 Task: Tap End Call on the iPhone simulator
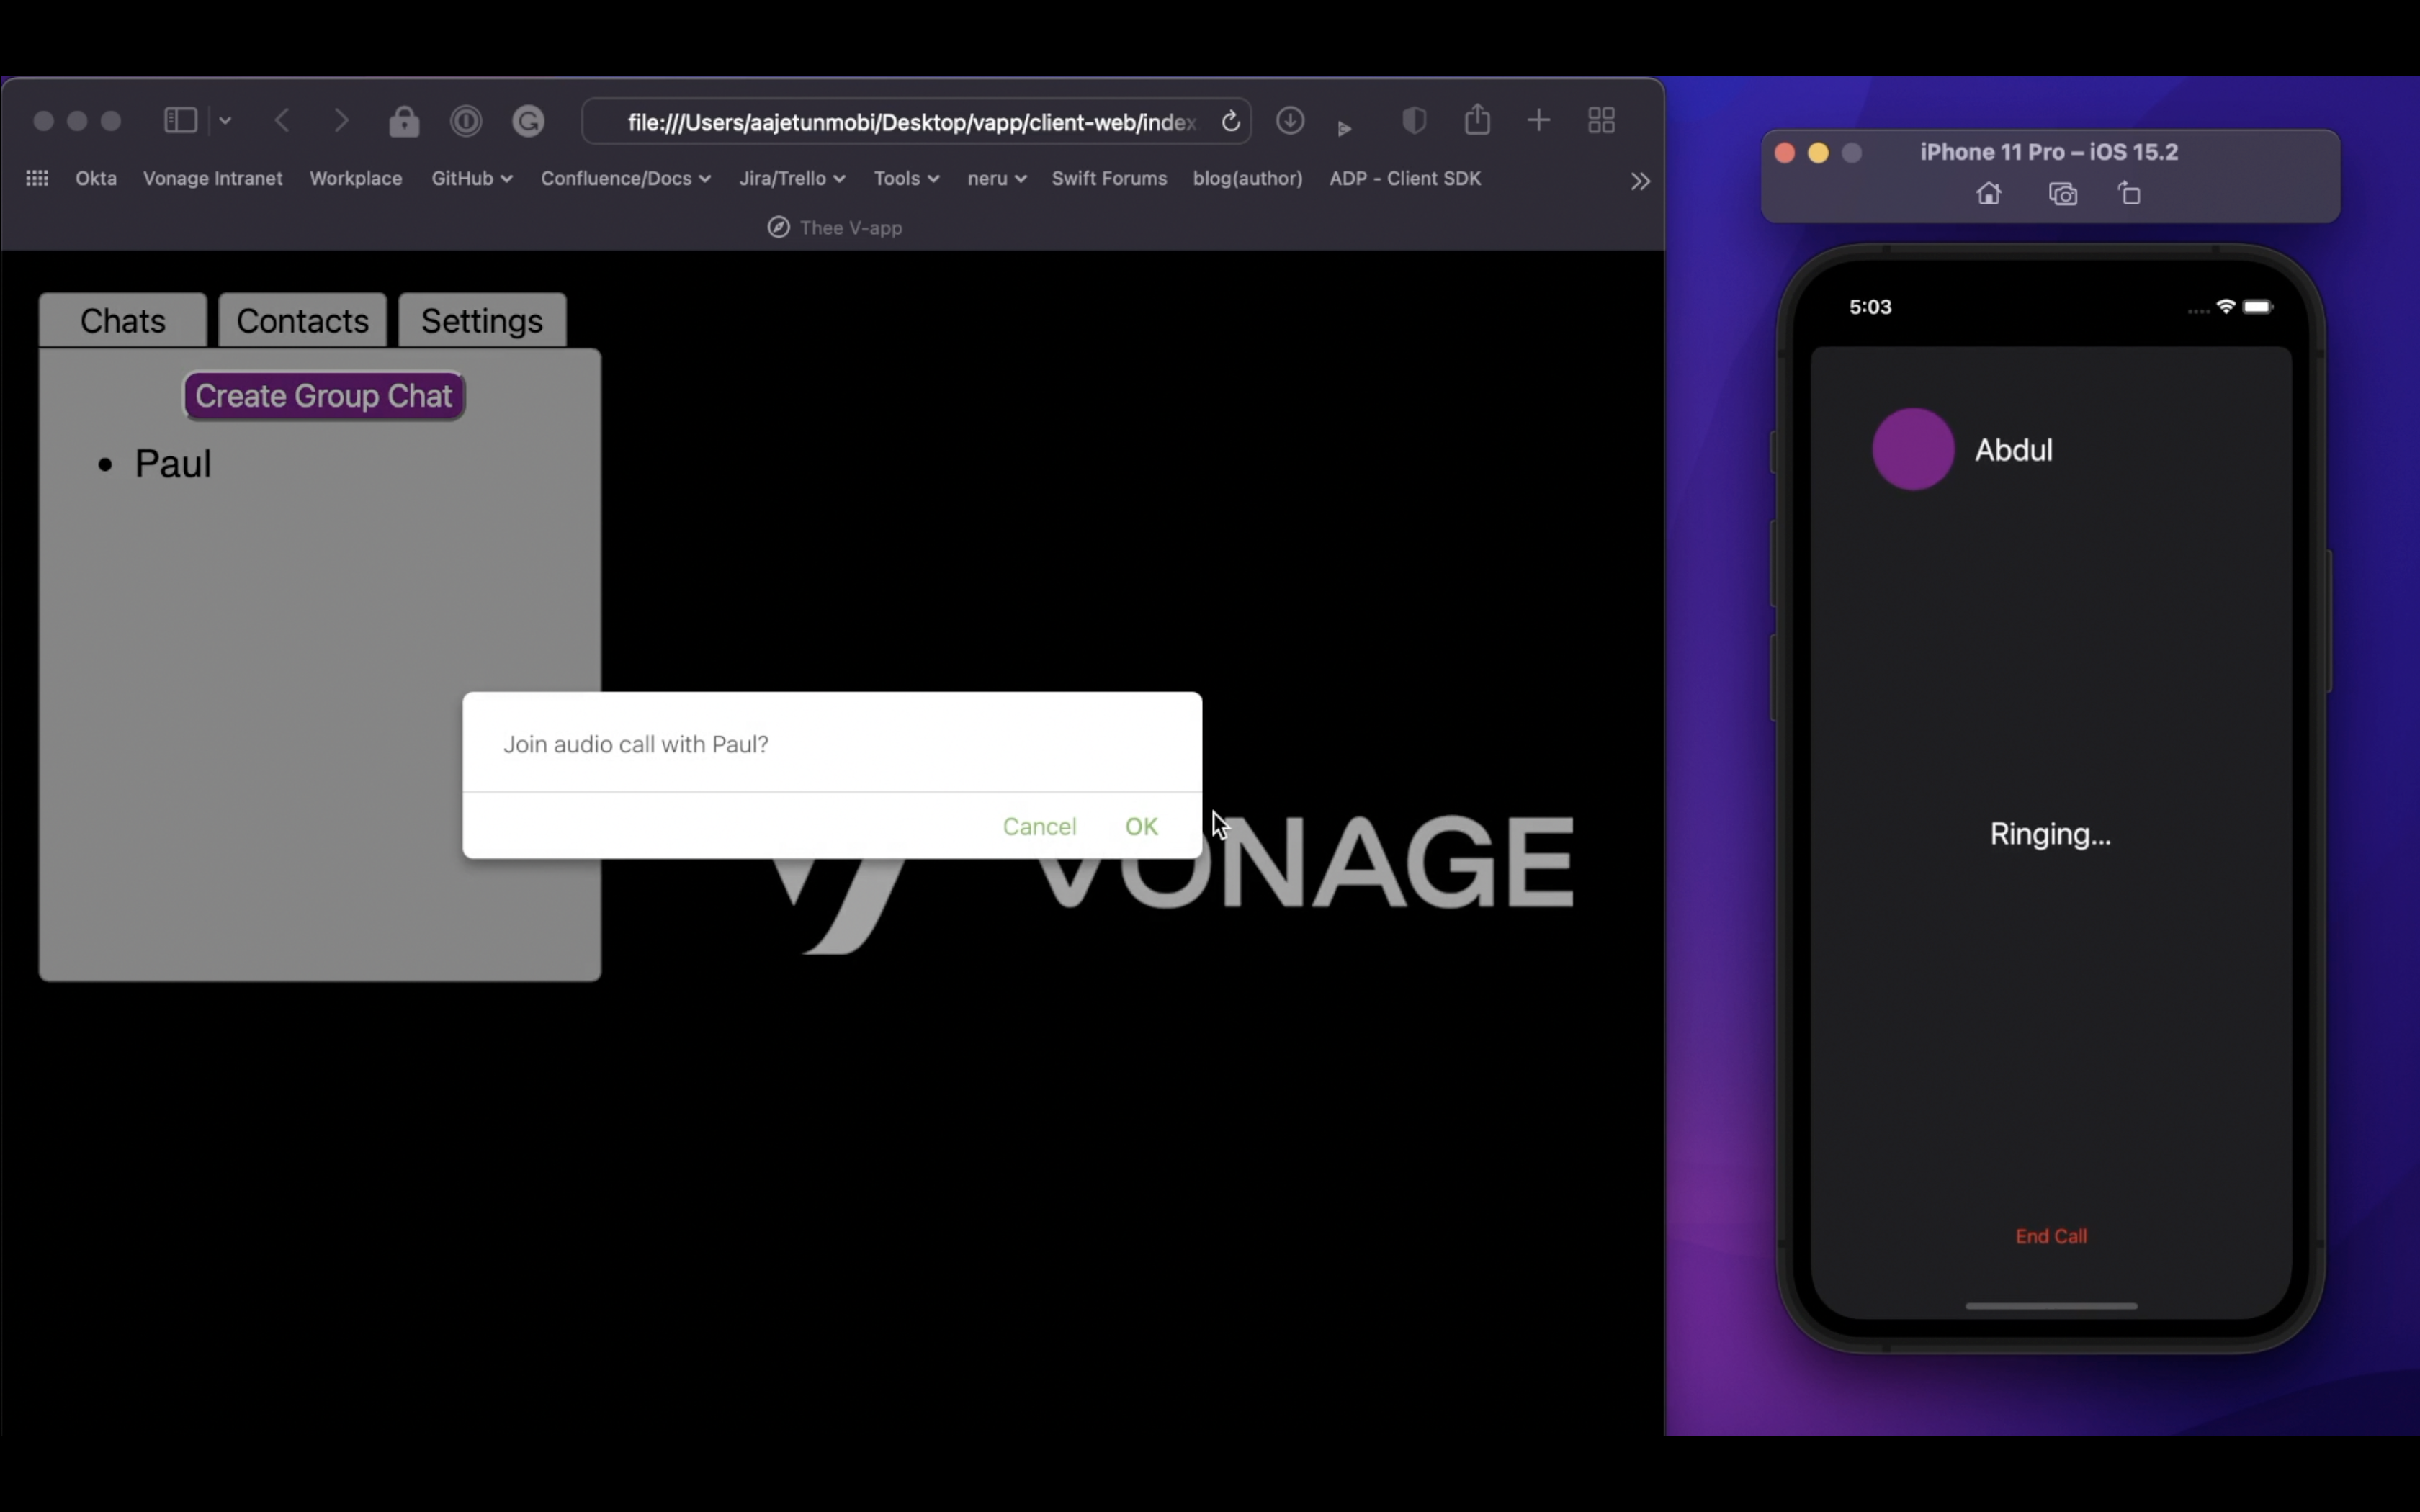point(2051,1236)
